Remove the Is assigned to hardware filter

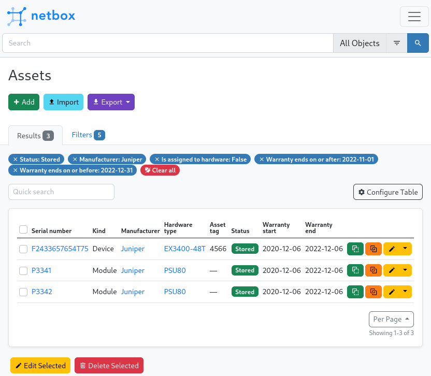click(157, 160)
